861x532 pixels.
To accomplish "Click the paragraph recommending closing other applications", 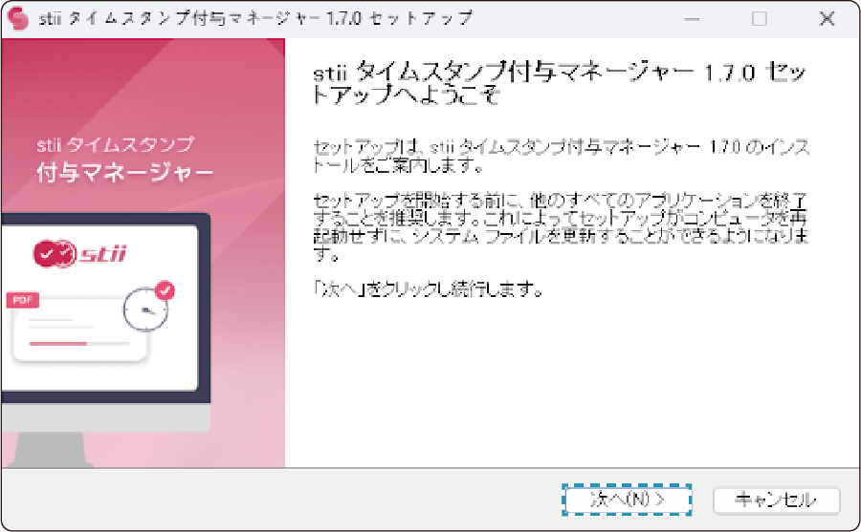I will (561, 227).
